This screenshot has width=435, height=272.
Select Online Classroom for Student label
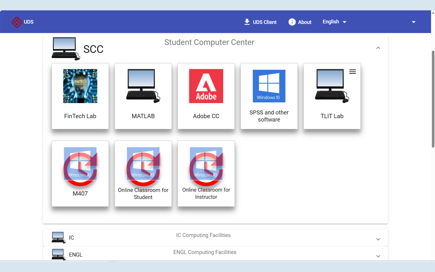(x=143, y=193)
